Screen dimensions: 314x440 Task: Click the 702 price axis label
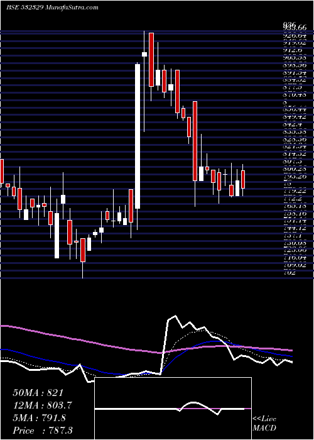pyautogui.click(x=289, y=272)
